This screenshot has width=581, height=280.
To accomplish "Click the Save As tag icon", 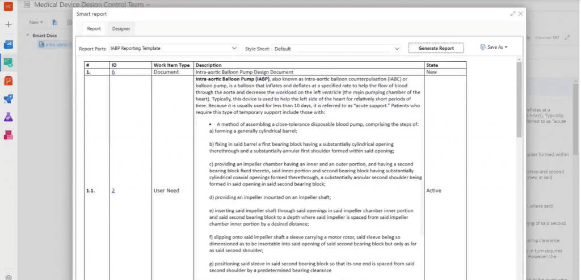I will pos(483,48).
